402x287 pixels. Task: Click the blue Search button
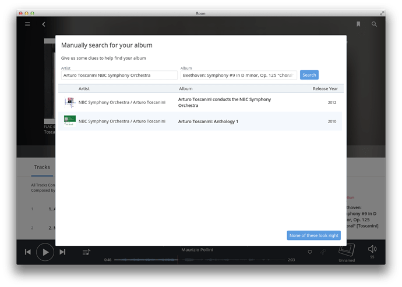coord(309,75)
